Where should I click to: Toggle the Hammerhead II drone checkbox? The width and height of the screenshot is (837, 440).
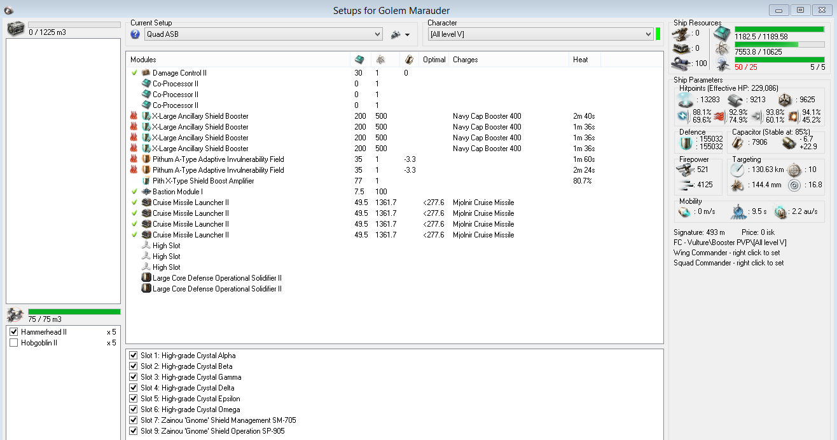14,332
